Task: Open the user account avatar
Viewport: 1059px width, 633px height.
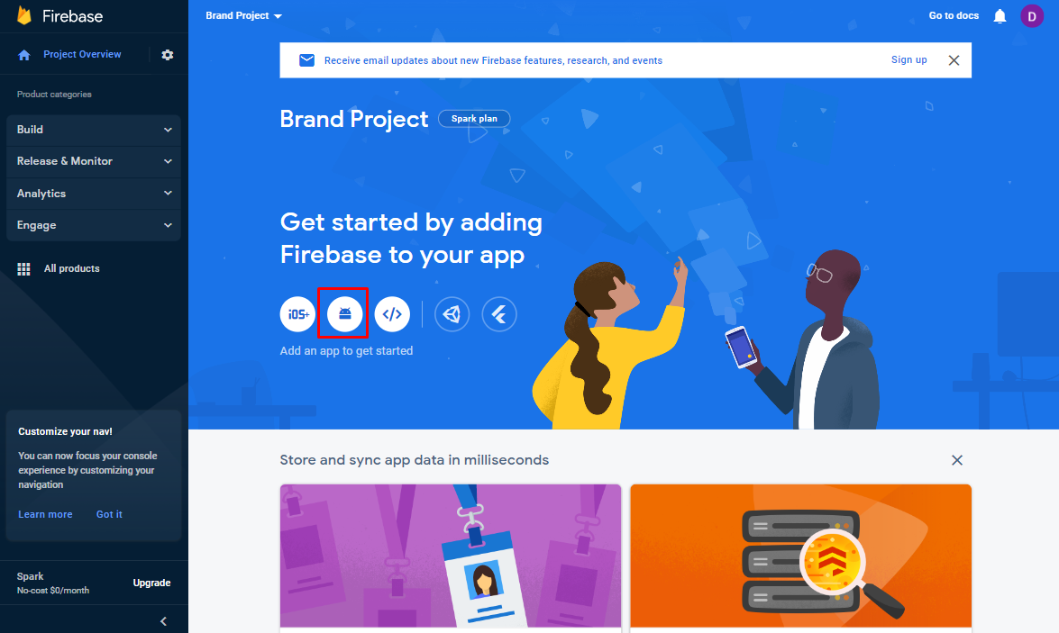Action: (1031, 15)
